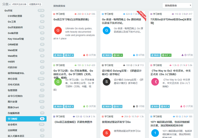The height and width of the screenshot is (138, 198).
Task: Click user icon beside 21天前
Action: click(181, 106)
